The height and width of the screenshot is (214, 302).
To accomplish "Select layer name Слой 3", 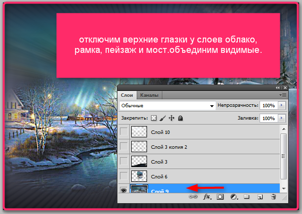I will (x=159, y=162).
